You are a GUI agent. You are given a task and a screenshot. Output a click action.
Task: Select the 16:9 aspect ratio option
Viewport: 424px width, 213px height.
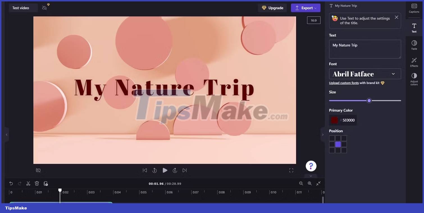[314, 20]
